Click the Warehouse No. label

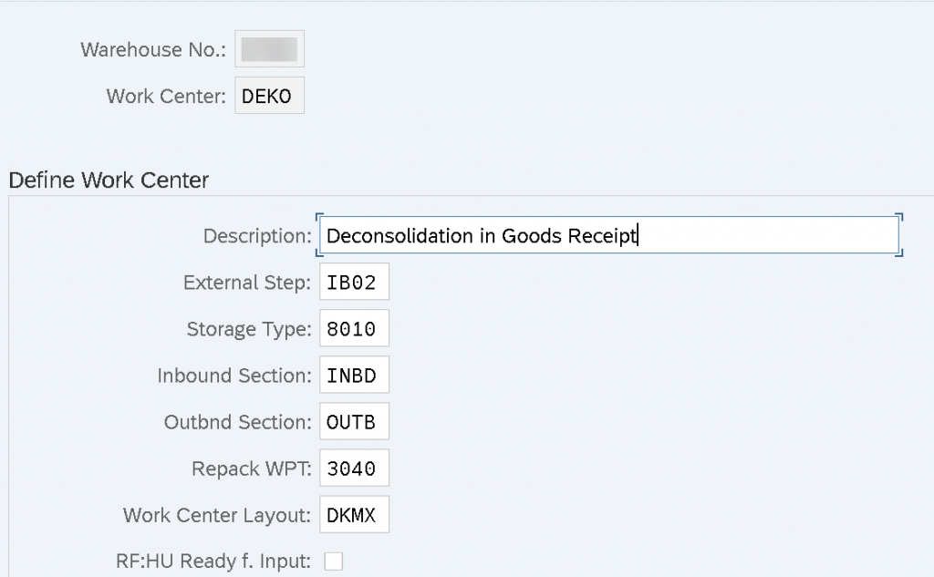tap(153, 49)
